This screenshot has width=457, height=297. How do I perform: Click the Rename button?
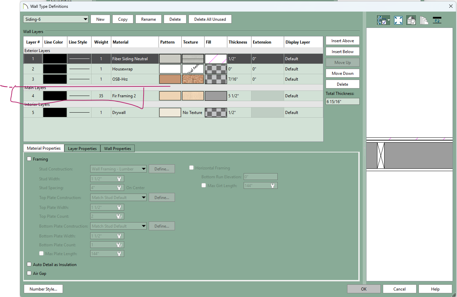click(148, 19)
